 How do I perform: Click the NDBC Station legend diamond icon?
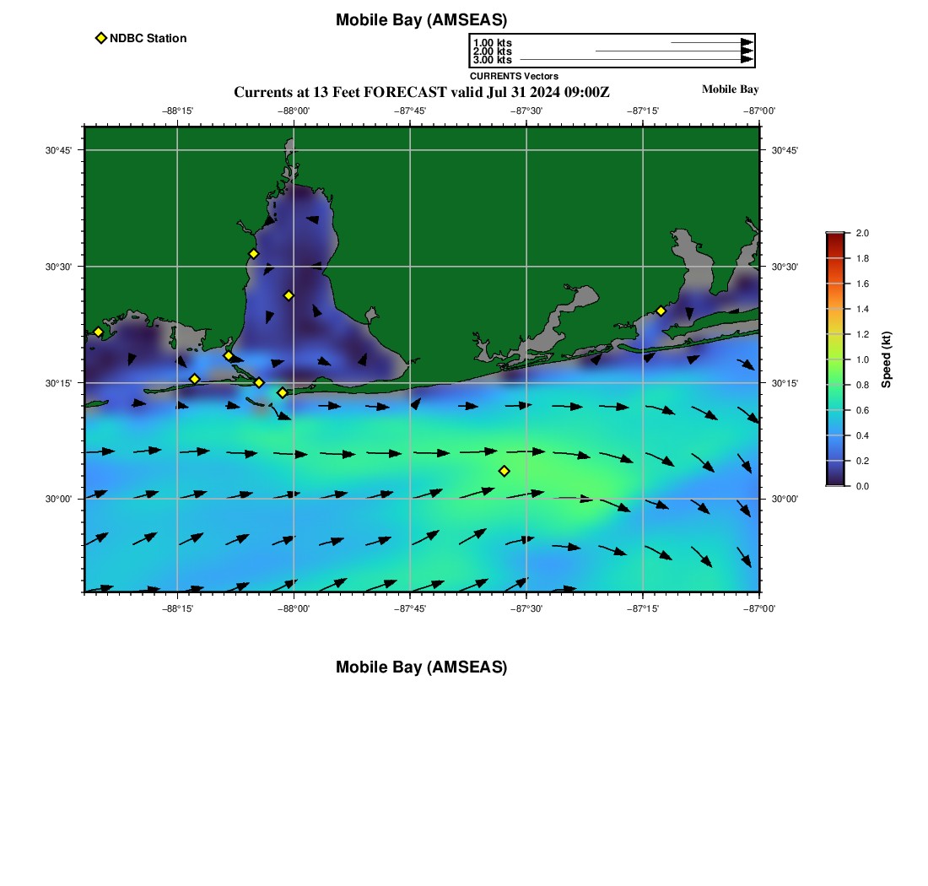101,38
